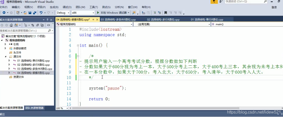Click the Collapse All icon in Solution Explorer

coord(37,25)
